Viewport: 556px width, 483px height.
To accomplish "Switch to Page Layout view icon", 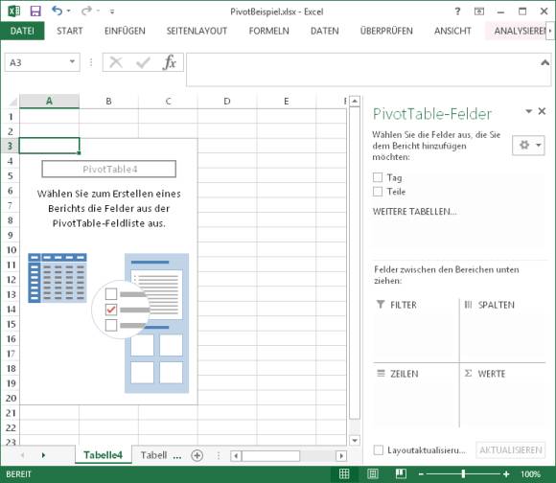I will pyautogui.click(x=373, y=473).
